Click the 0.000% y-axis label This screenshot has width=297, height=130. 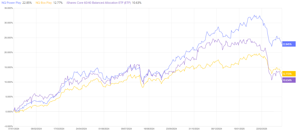point(9,112)
